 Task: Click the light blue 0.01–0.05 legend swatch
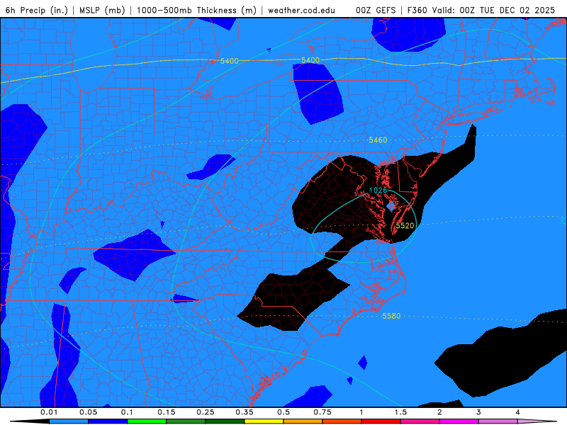[x=69, y=421]
